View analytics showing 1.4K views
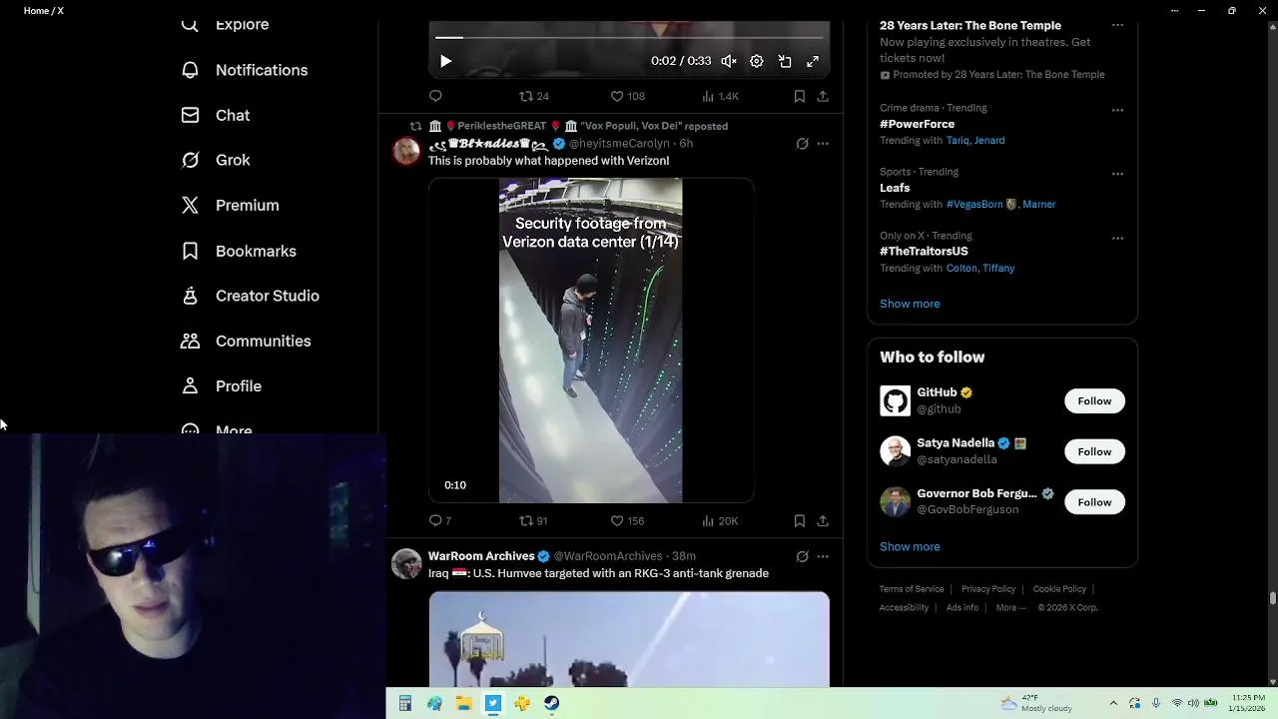Screen dimensions: 1278x719 (x=720, y=96)
